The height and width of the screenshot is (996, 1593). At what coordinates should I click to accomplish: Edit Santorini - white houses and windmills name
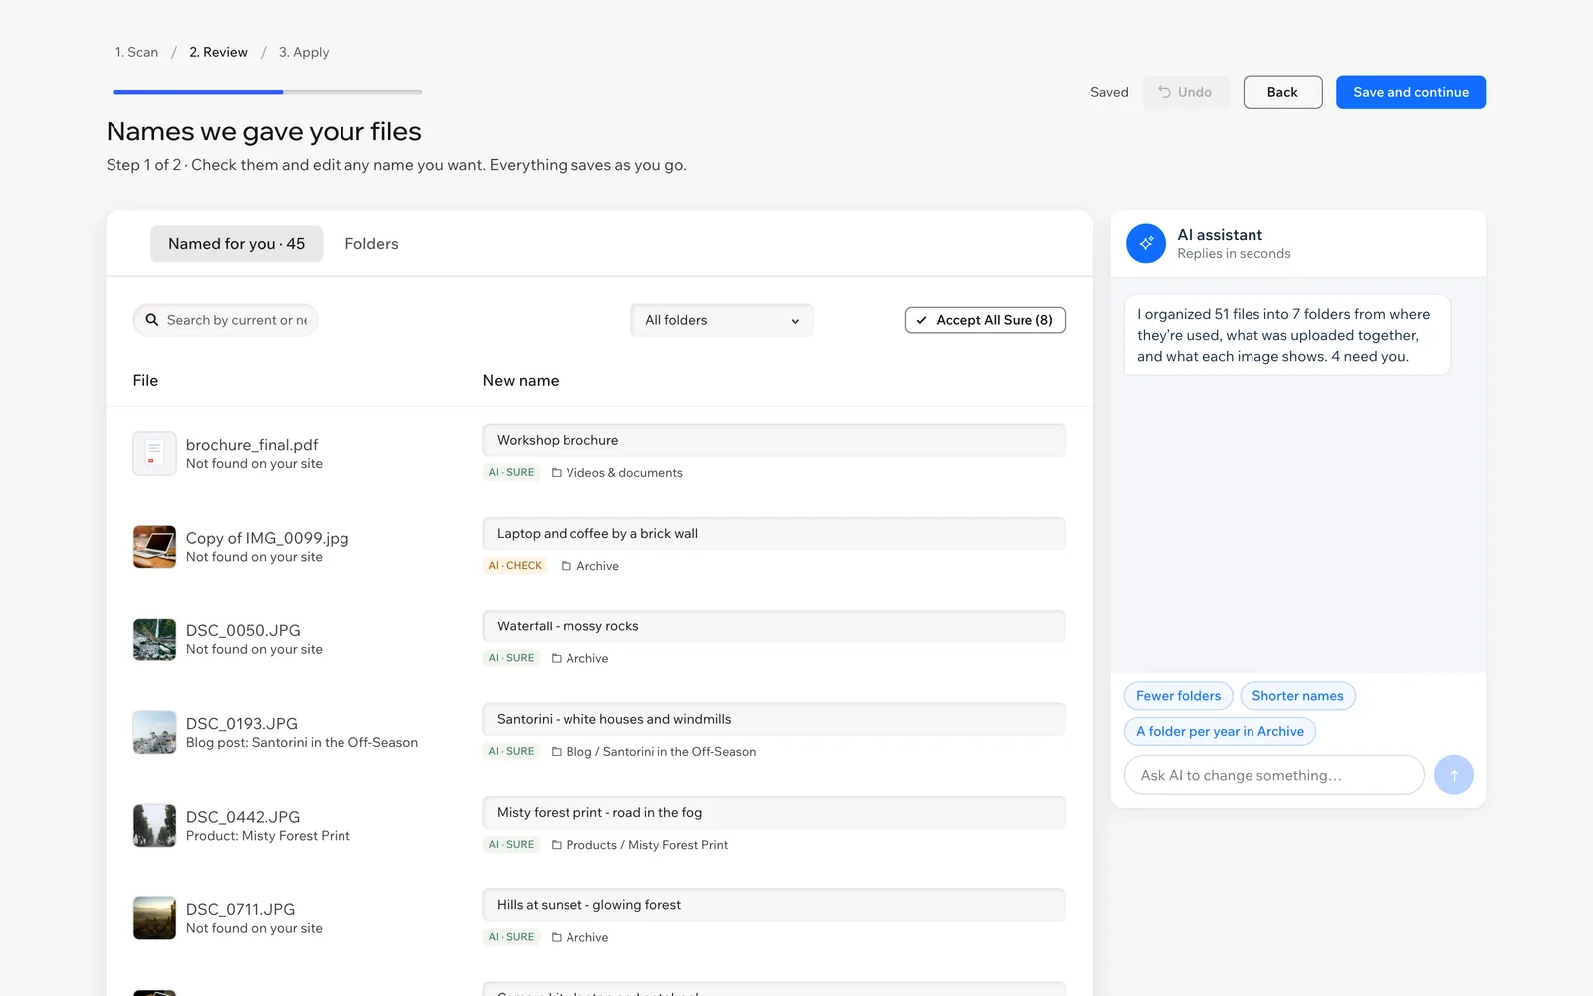point(774,719)
